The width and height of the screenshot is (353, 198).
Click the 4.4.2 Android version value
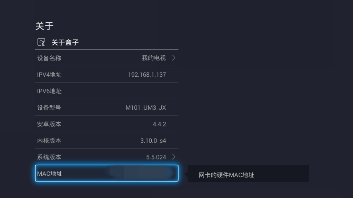tap(159, 124)
